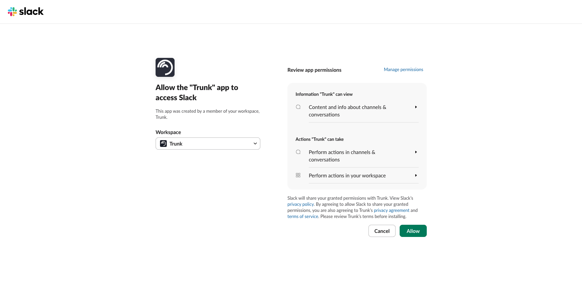Image resolution: width=582 pixels, height=284 pixels.
Task: Click the Content and info about channels row text
Action: click(x=347, y=111)
